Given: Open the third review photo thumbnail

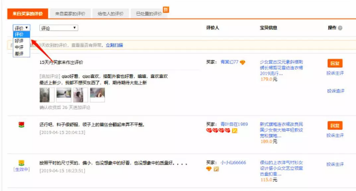Looking at the screenshot, I should point(80,95).
